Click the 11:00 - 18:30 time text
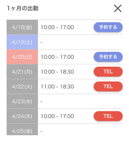129x144 pixels. (57, 86)
